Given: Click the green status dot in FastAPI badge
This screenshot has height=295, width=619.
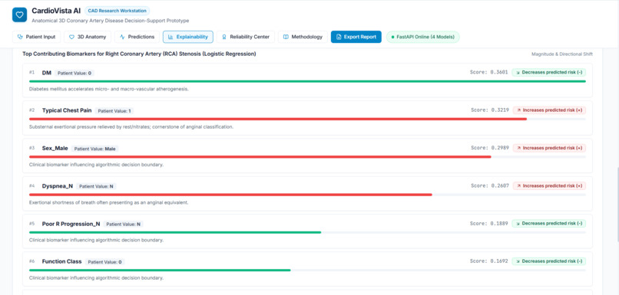Looking at the screenshot, I should click(x=392, y=38).
